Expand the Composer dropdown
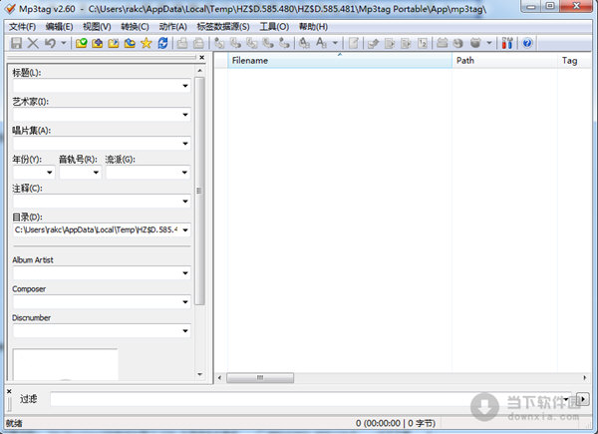 tap(185, 302)
